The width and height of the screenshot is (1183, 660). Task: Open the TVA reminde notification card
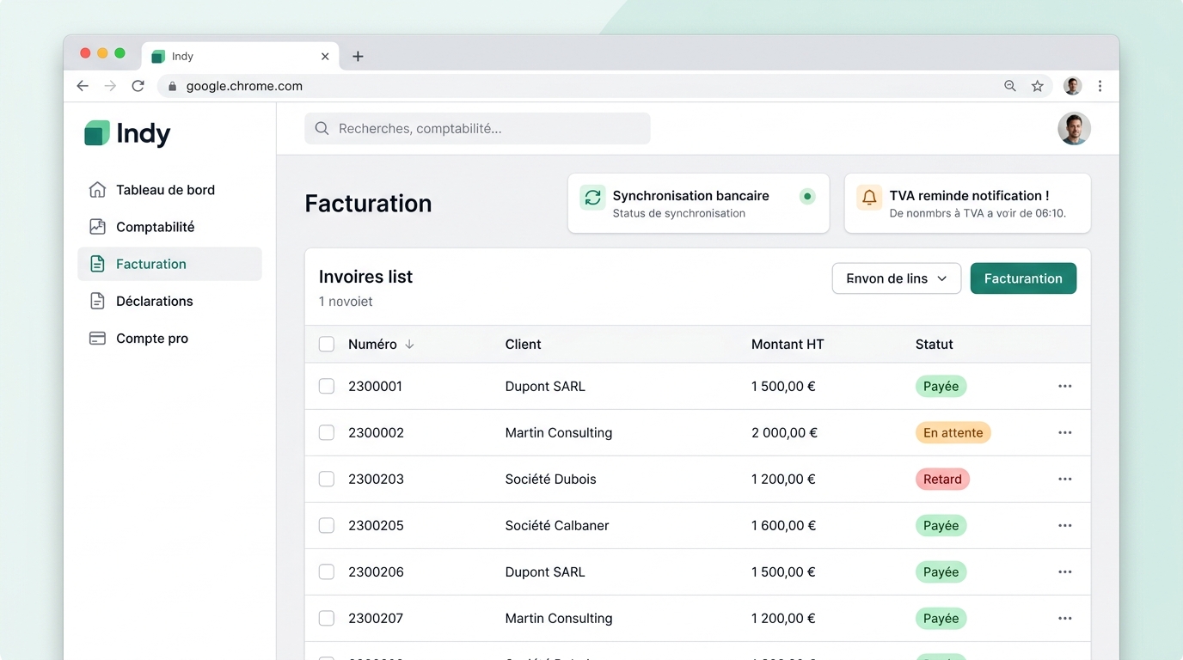coord(967,204)
